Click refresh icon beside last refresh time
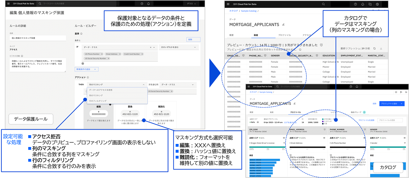The height and width of the screenshot is (178, 409). pyautogui.click(x=375, y=49)
